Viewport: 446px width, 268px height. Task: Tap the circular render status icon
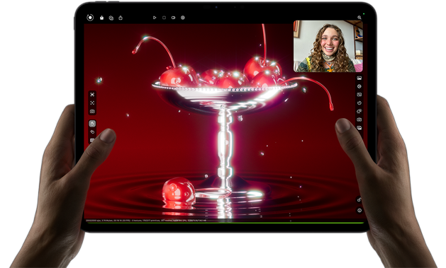coord(90,18)
